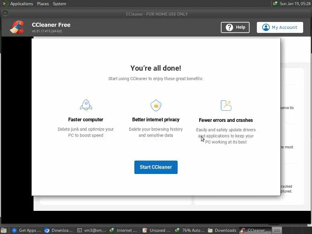Click the CCleaner taskbar item

[255, 230]
